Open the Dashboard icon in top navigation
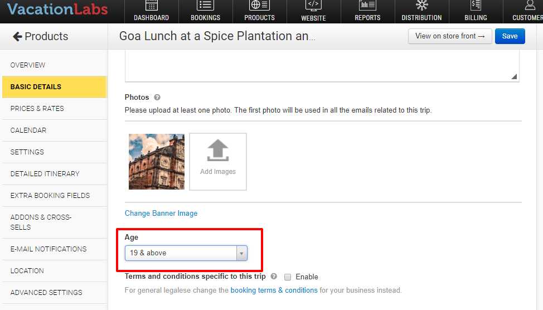 [x=151, y=6]
